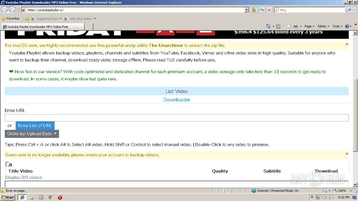This screenshot has height=201, width=358.
Task: Click the Black Friday sale banner
Action: [x=176, y=34]
